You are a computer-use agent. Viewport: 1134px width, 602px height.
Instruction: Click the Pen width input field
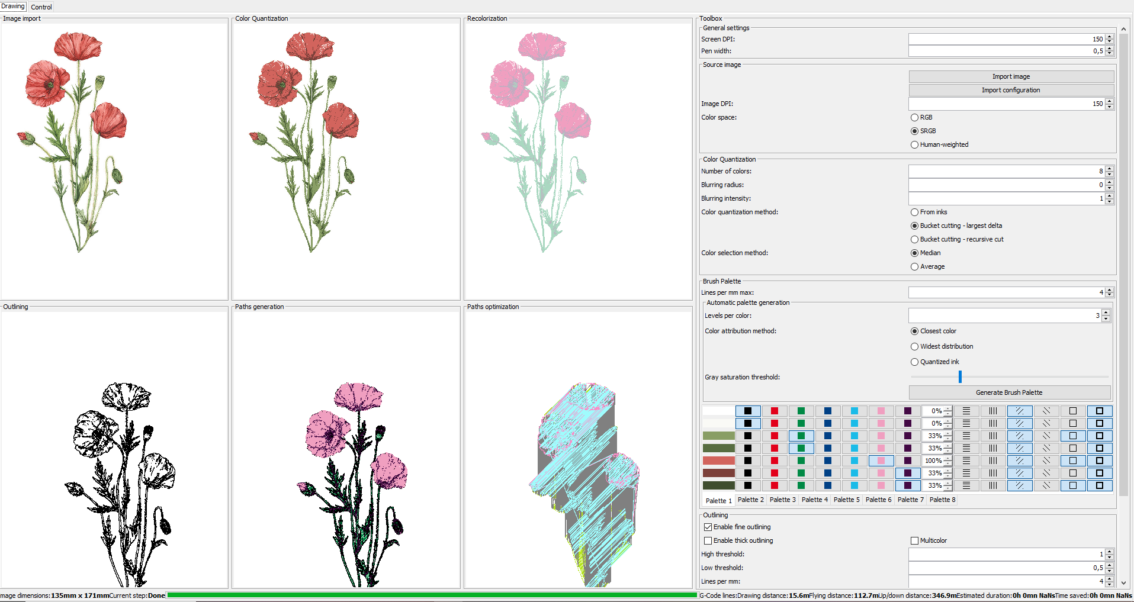point(1005,51)
